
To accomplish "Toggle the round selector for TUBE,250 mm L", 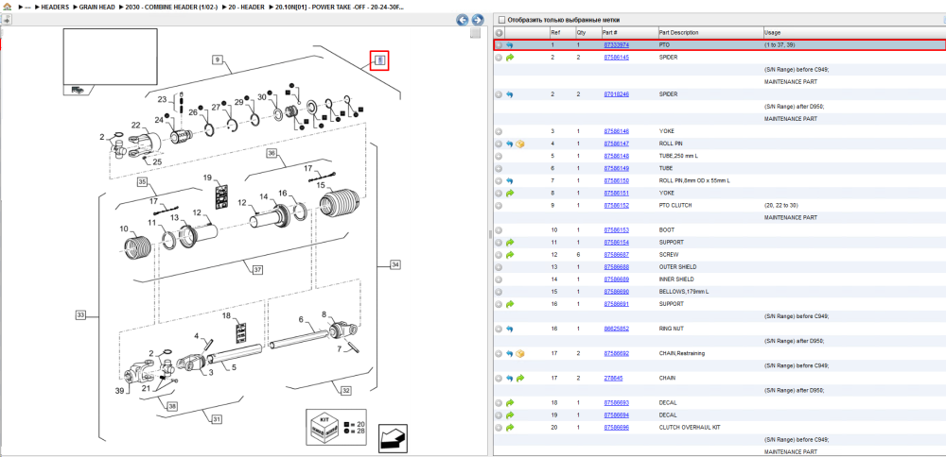I will pyautogui.click(x=499, y=156).
